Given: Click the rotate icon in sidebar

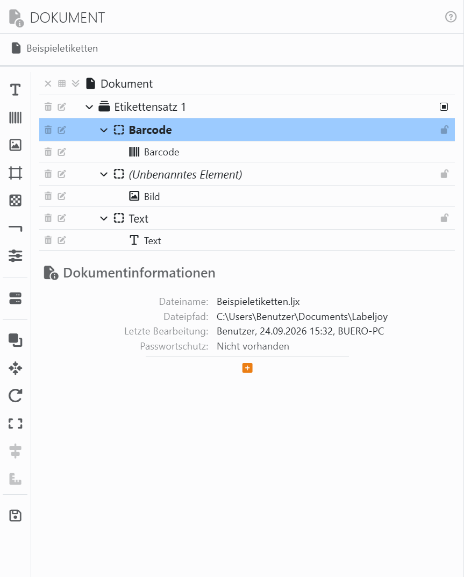Looking at the screenshot, I should [15, 396].
